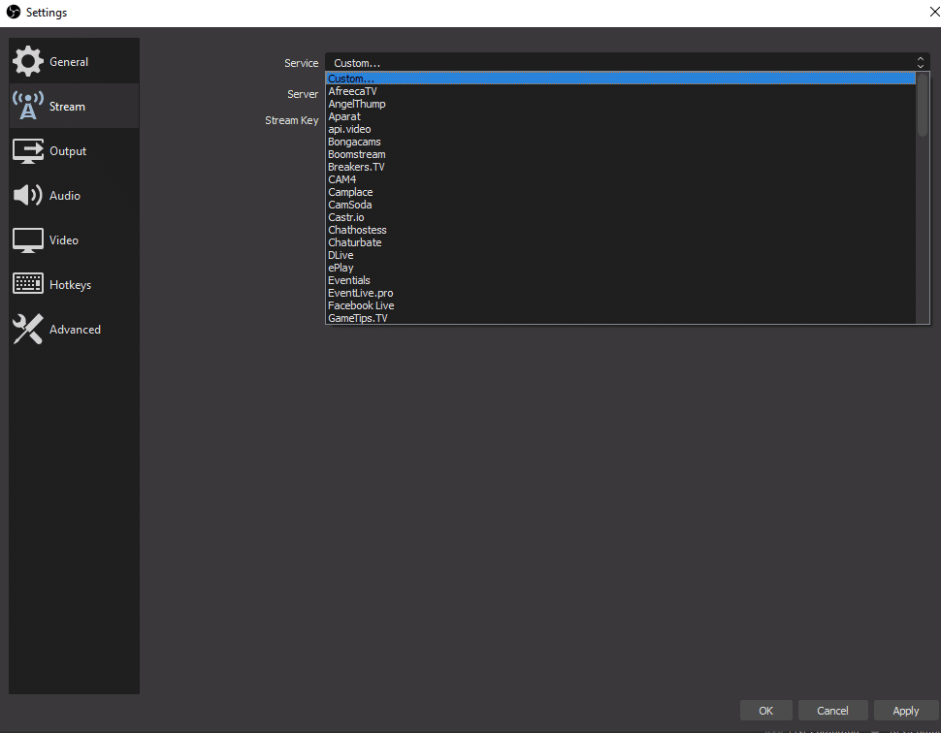941x733 pixels.
Task: Click the Advanced tools icon
Action: click(28, 329)
